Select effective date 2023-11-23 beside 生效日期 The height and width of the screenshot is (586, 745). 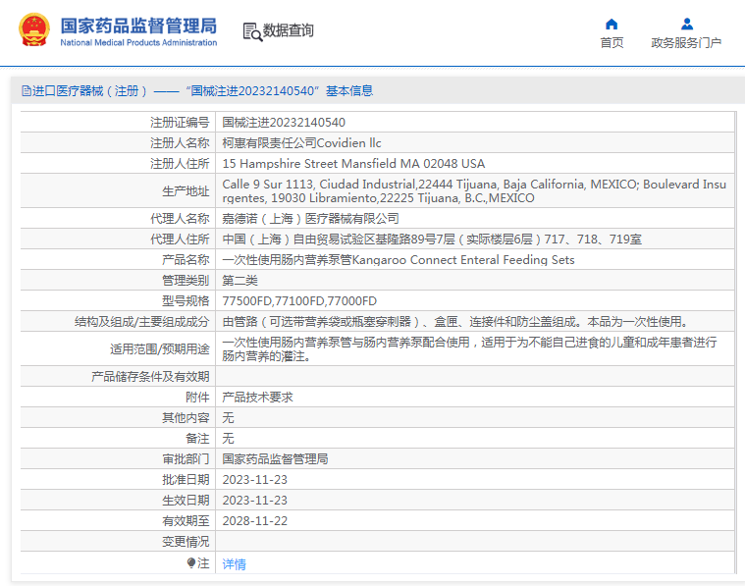pos(254,500)
